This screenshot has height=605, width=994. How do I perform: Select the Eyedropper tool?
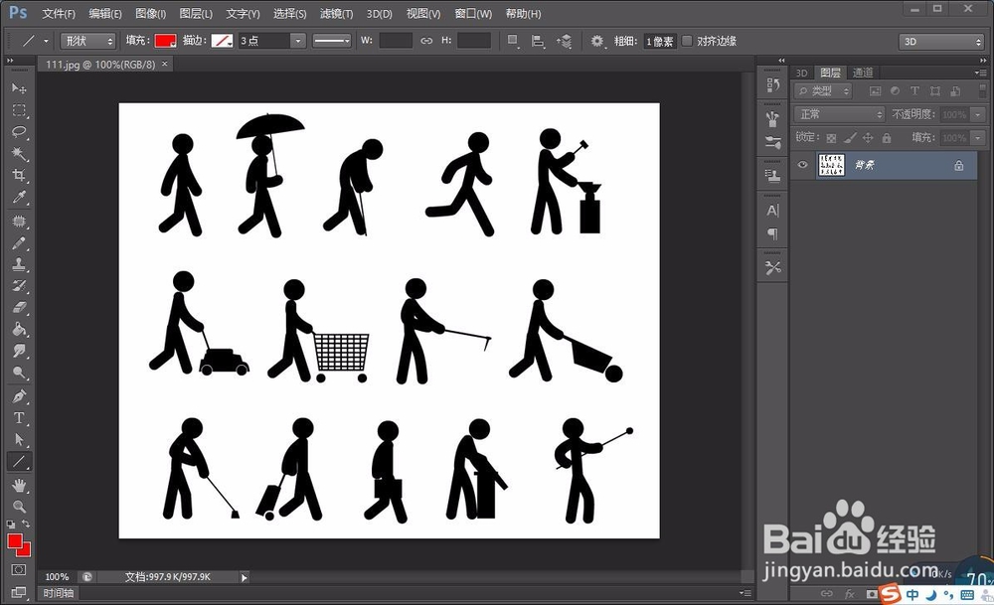[19, 197]
